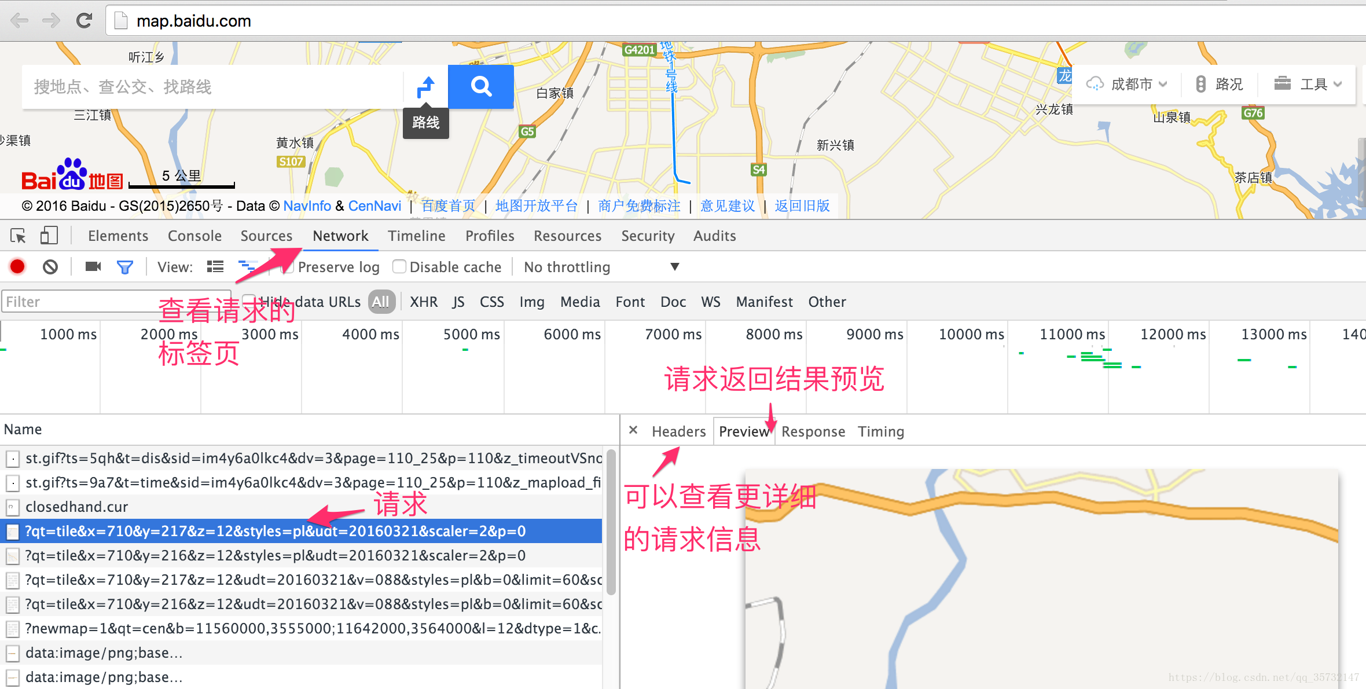Open the 成都市 city dropdown
The image size is (1366, 689).
pyautogui.click(x=1126, y=85)
